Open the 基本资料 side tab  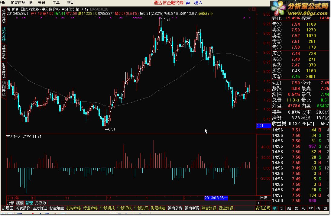point(4,52)
